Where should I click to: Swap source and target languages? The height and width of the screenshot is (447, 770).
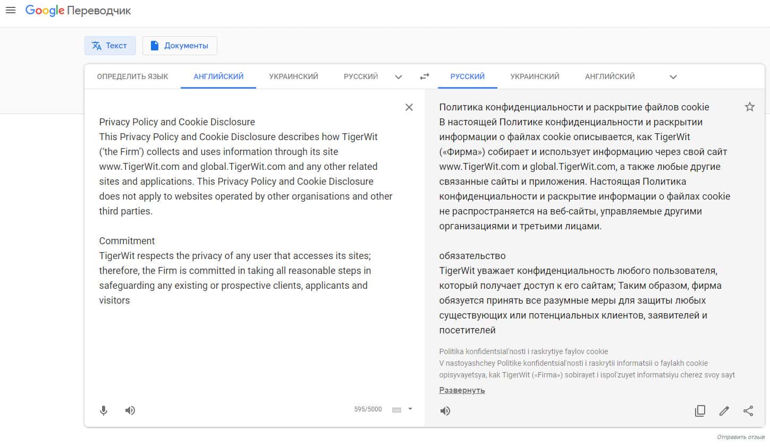click(x=424, y=76)
